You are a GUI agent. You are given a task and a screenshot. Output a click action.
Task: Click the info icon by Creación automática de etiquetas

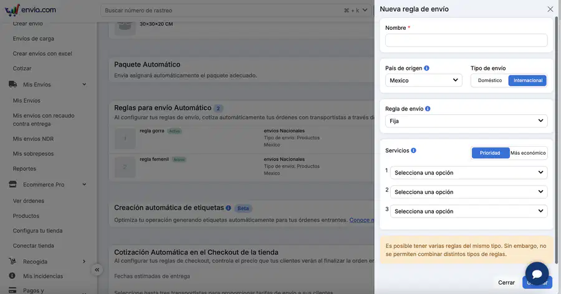[x=228, y=208]
